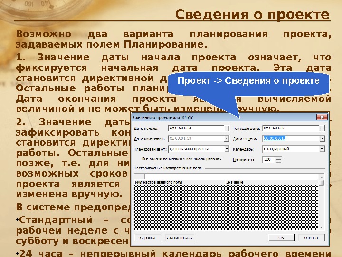342x257 pixels.
Task: Click the slide heading Сведения о проекте
Action: pos(252,15)
